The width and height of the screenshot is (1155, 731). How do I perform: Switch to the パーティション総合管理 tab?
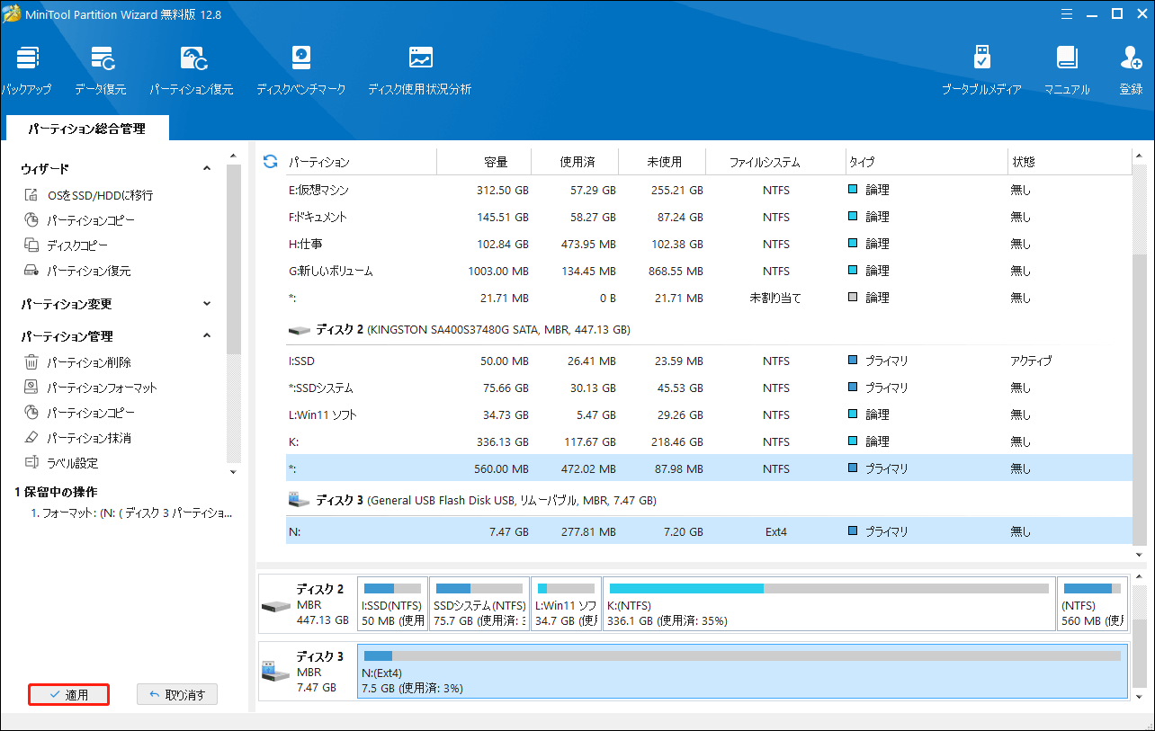click(86, 129)
